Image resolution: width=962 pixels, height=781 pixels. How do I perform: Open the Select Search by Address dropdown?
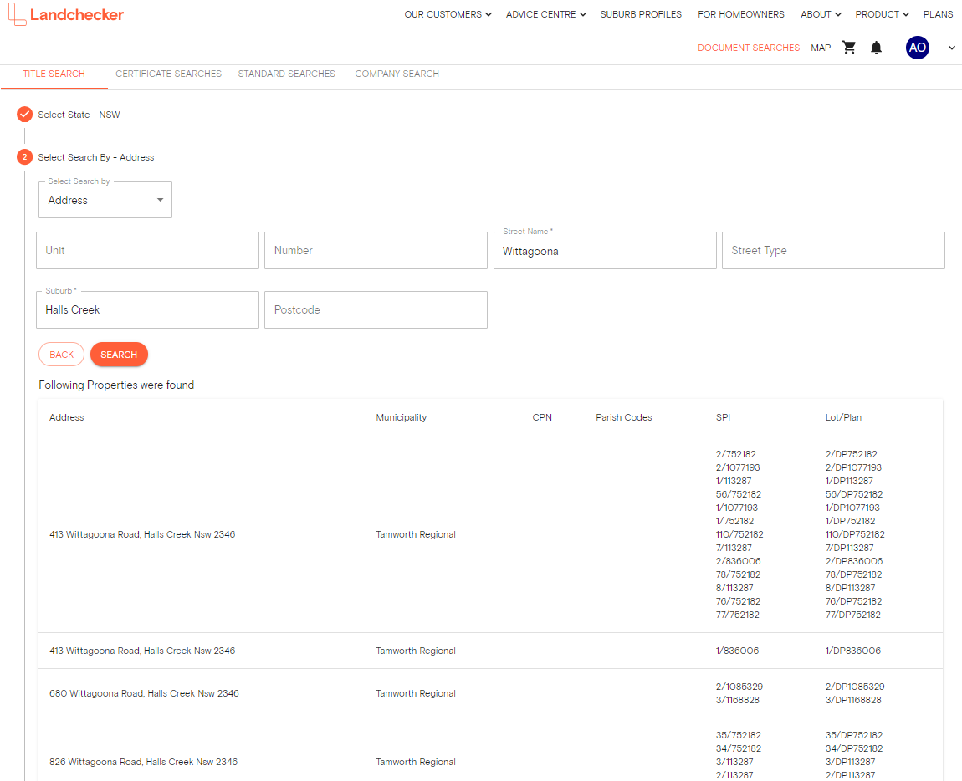(x=105, y=200)
